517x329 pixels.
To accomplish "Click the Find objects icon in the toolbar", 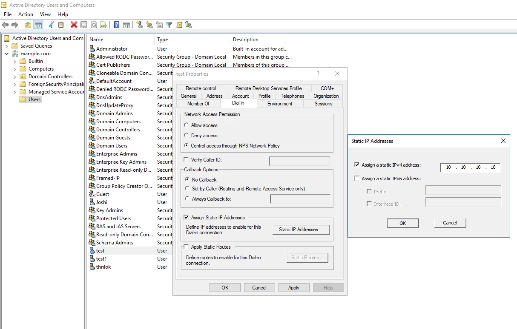I will coord(179,25).
